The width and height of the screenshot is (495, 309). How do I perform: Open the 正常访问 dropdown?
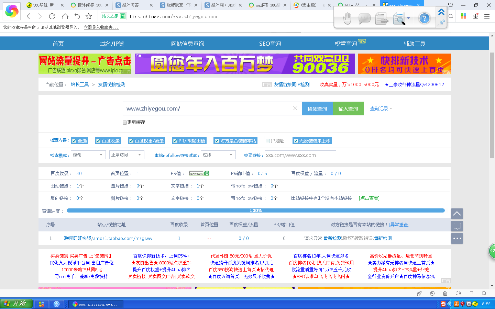pos(126,155)
